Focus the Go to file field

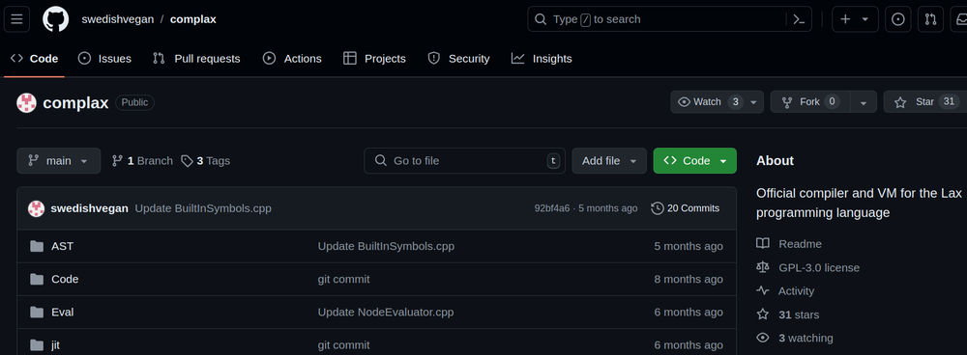point(464,160)
